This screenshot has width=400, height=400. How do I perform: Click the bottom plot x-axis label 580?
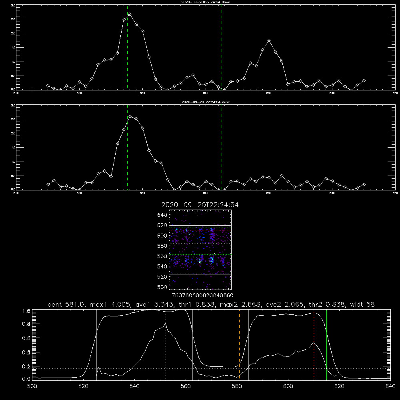[237, 386]
